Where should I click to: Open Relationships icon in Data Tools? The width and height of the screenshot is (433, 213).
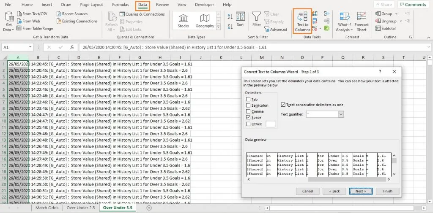point(327,21)
